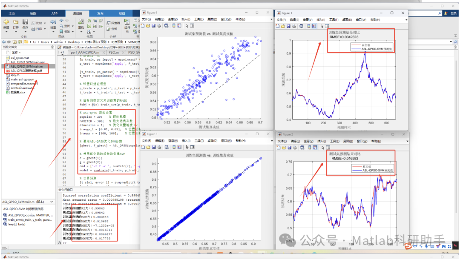
Task: Open the Current Folder panel actions menu button
Action: [52, 47]
